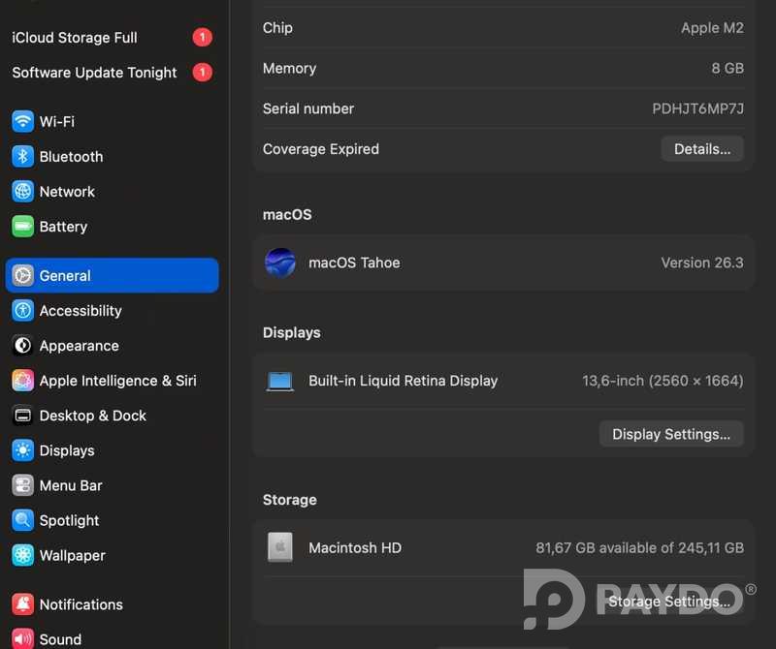Click the Network globe icon
The width and height of the screenshot is (776, 649).
pos(22,192)
